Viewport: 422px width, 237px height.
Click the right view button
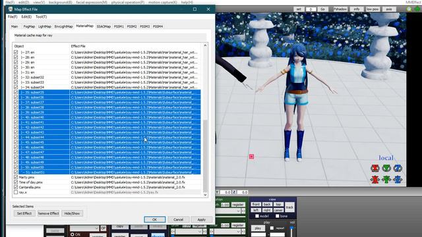click(267, 210)
